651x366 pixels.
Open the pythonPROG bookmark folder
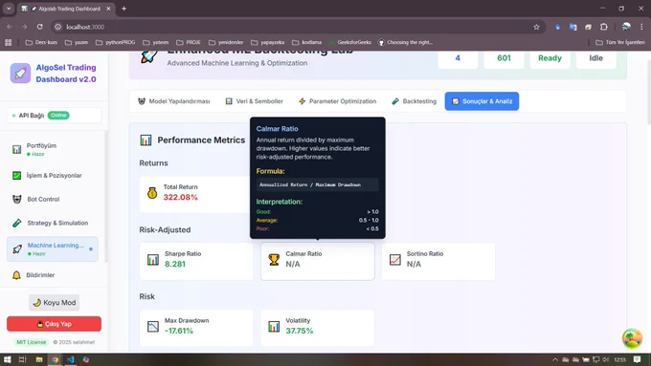[x=116, y=42]
